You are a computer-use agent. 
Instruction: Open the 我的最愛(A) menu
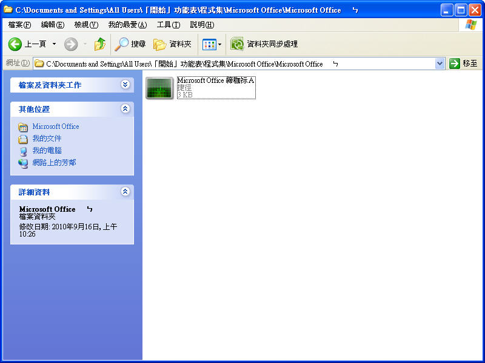pyautogui.click(x=127, y=25)
